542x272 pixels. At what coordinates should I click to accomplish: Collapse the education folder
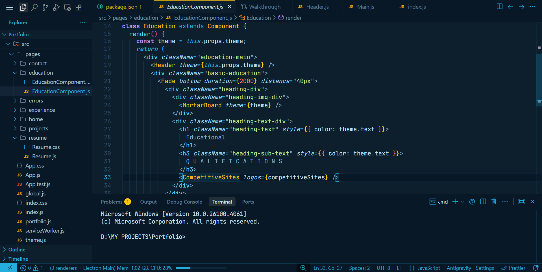point(15,73)
